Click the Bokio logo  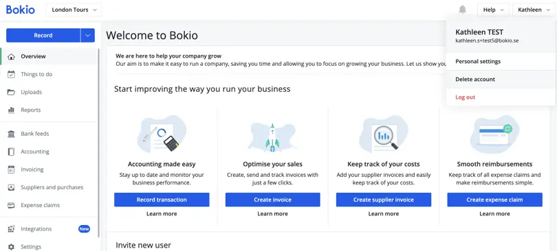tap(20, 10)
